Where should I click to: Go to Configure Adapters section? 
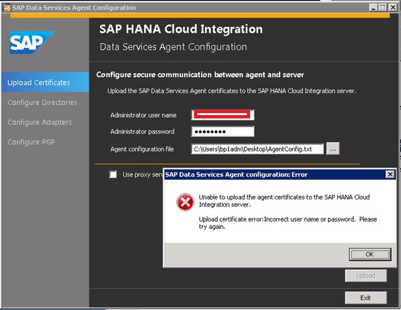pyautogui.click(x=40, y=122)
